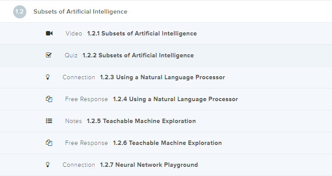This screenshot has width=332, height=176.
Task: Click the Video label in row 1.2.1
Action: [x=74, y=34]
